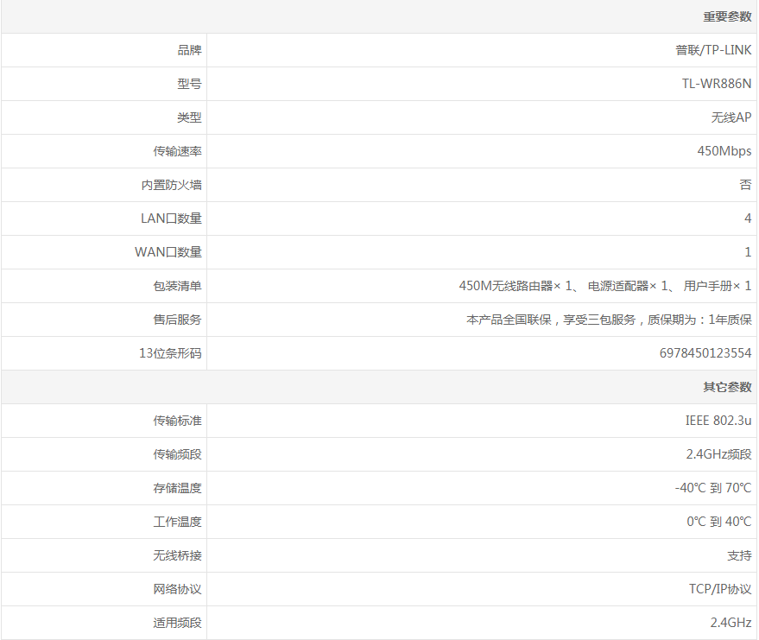Select the 工作温度 label cell
This screenshot has width=759, height=640.
[104, 522]
